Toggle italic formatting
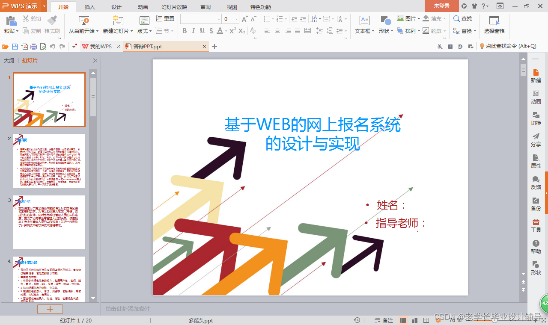 click(x=194, y=31)
